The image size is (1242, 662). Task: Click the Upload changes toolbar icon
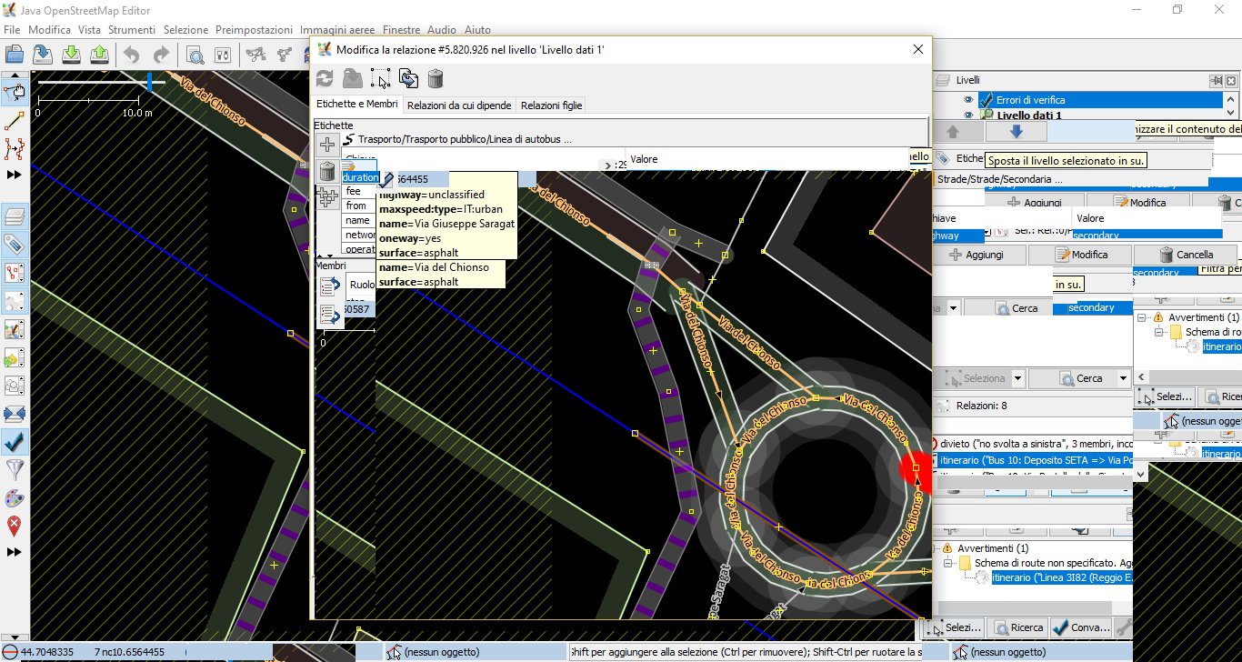[99, 55]
